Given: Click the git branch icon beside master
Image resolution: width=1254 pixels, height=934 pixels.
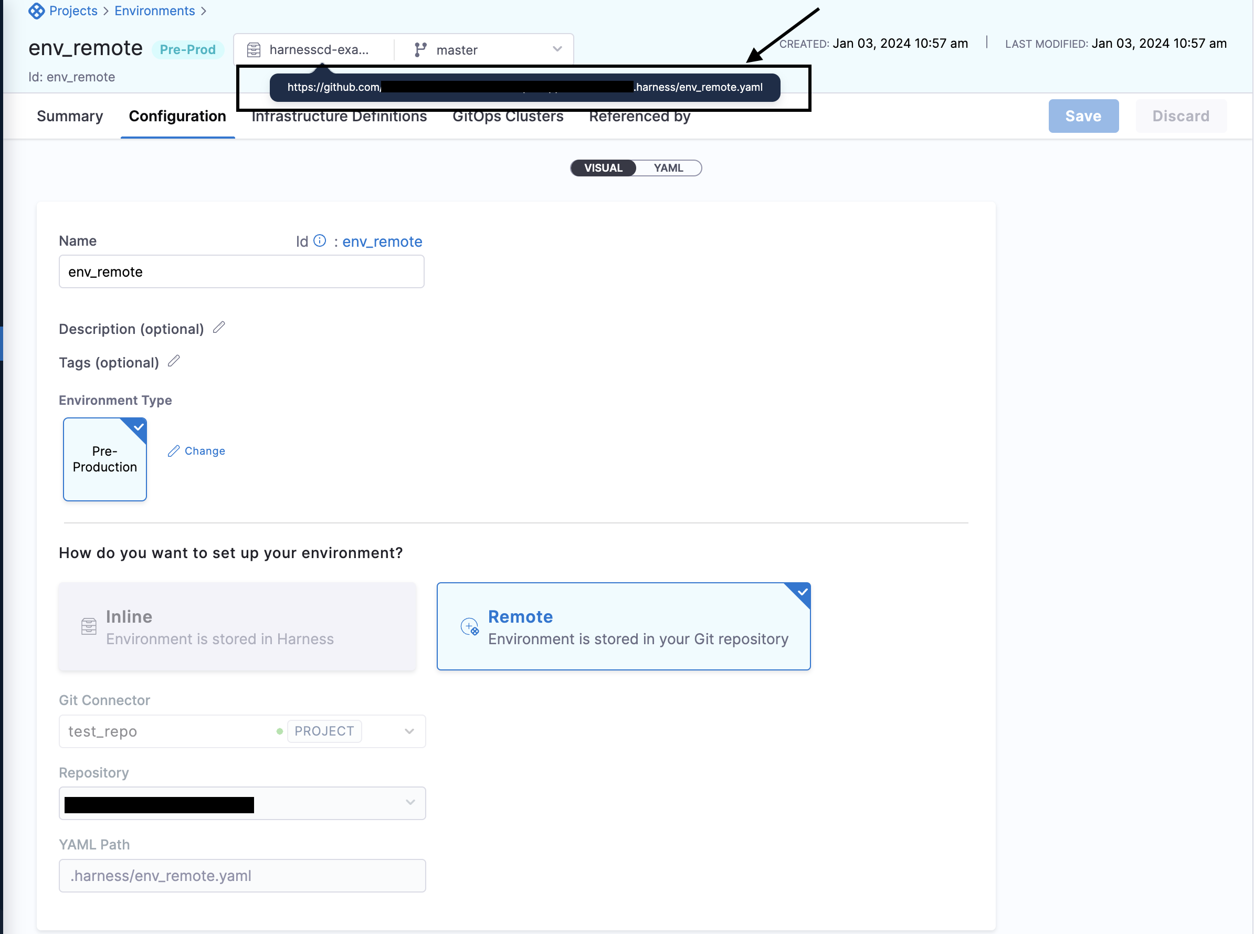Looking at the screenshot, I should click(420, 50).
